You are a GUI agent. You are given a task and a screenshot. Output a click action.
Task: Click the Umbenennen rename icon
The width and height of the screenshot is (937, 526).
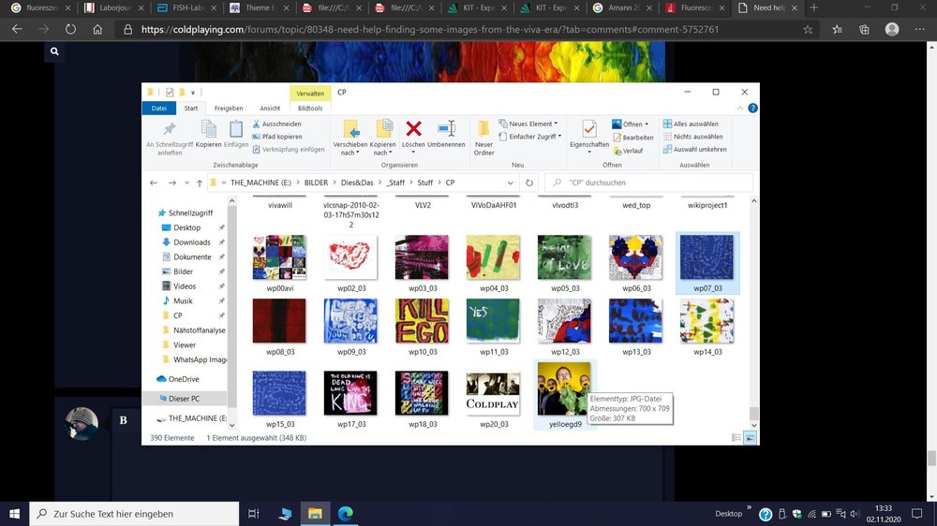pos(446,128)
